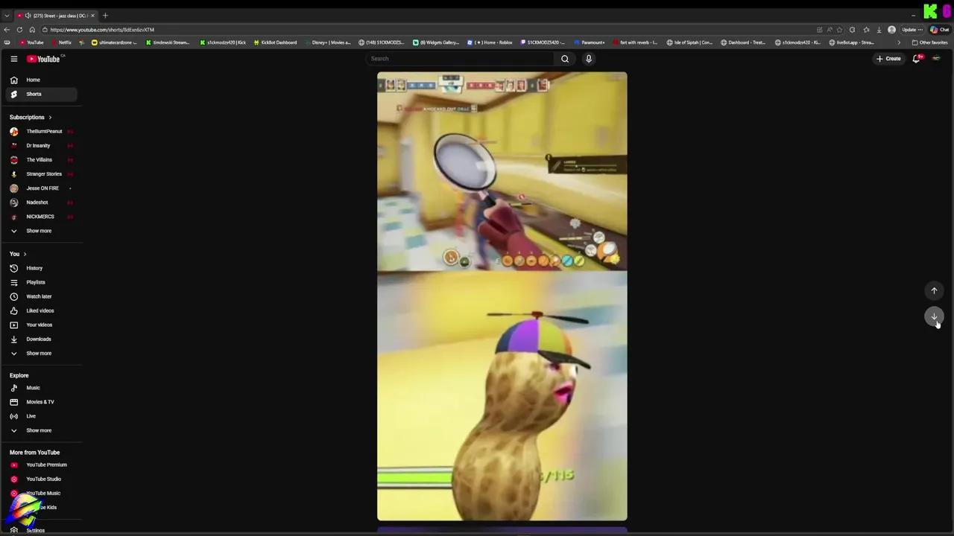Click the search magnifier button
The height and width of the screenshot is (536, 954).
click(x=565, y=59)
